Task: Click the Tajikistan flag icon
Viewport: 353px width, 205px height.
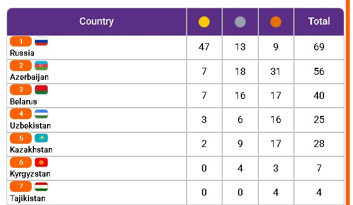Action: pos(41,186)
